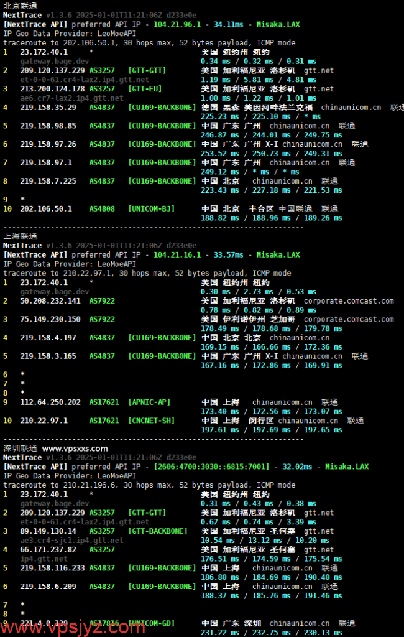Viewport: 404px width, 637px height.
Task: Click the 上海联通 section heading
Action: pos(20,236)
